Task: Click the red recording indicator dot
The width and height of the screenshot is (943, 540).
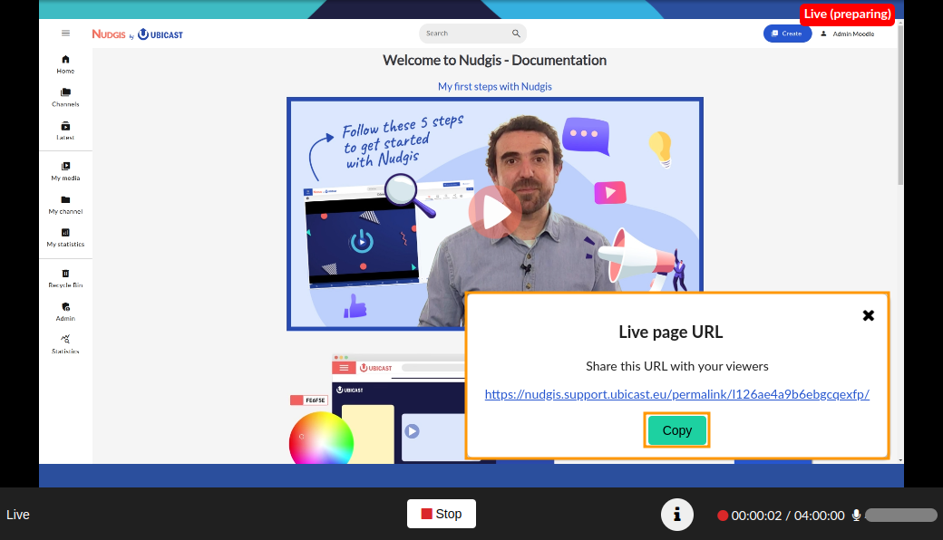Action: coord(723,516)
